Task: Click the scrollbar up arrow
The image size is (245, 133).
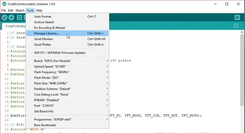Action: tap(242, 32)
